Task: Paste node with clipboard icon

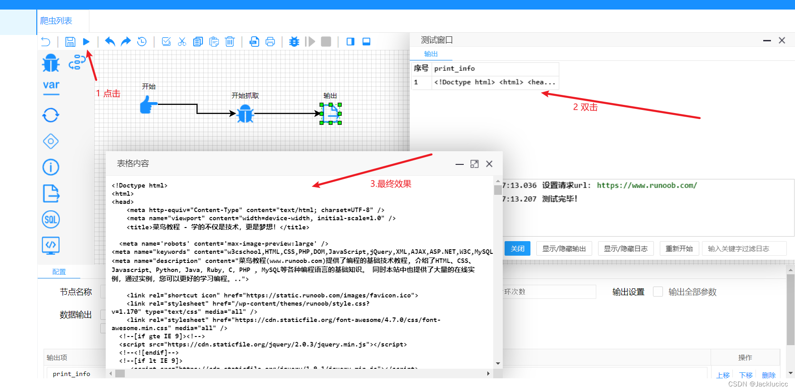Action: tap(214, 42)
